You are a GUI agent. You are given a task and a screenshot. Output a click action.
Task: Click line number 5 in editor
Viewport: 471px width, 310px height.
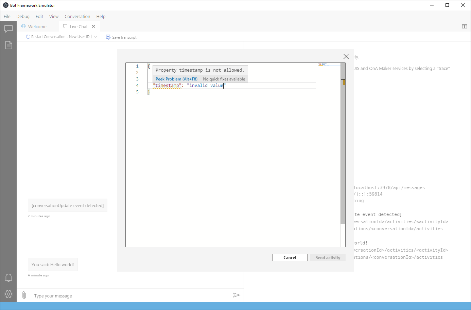(137, 92)
